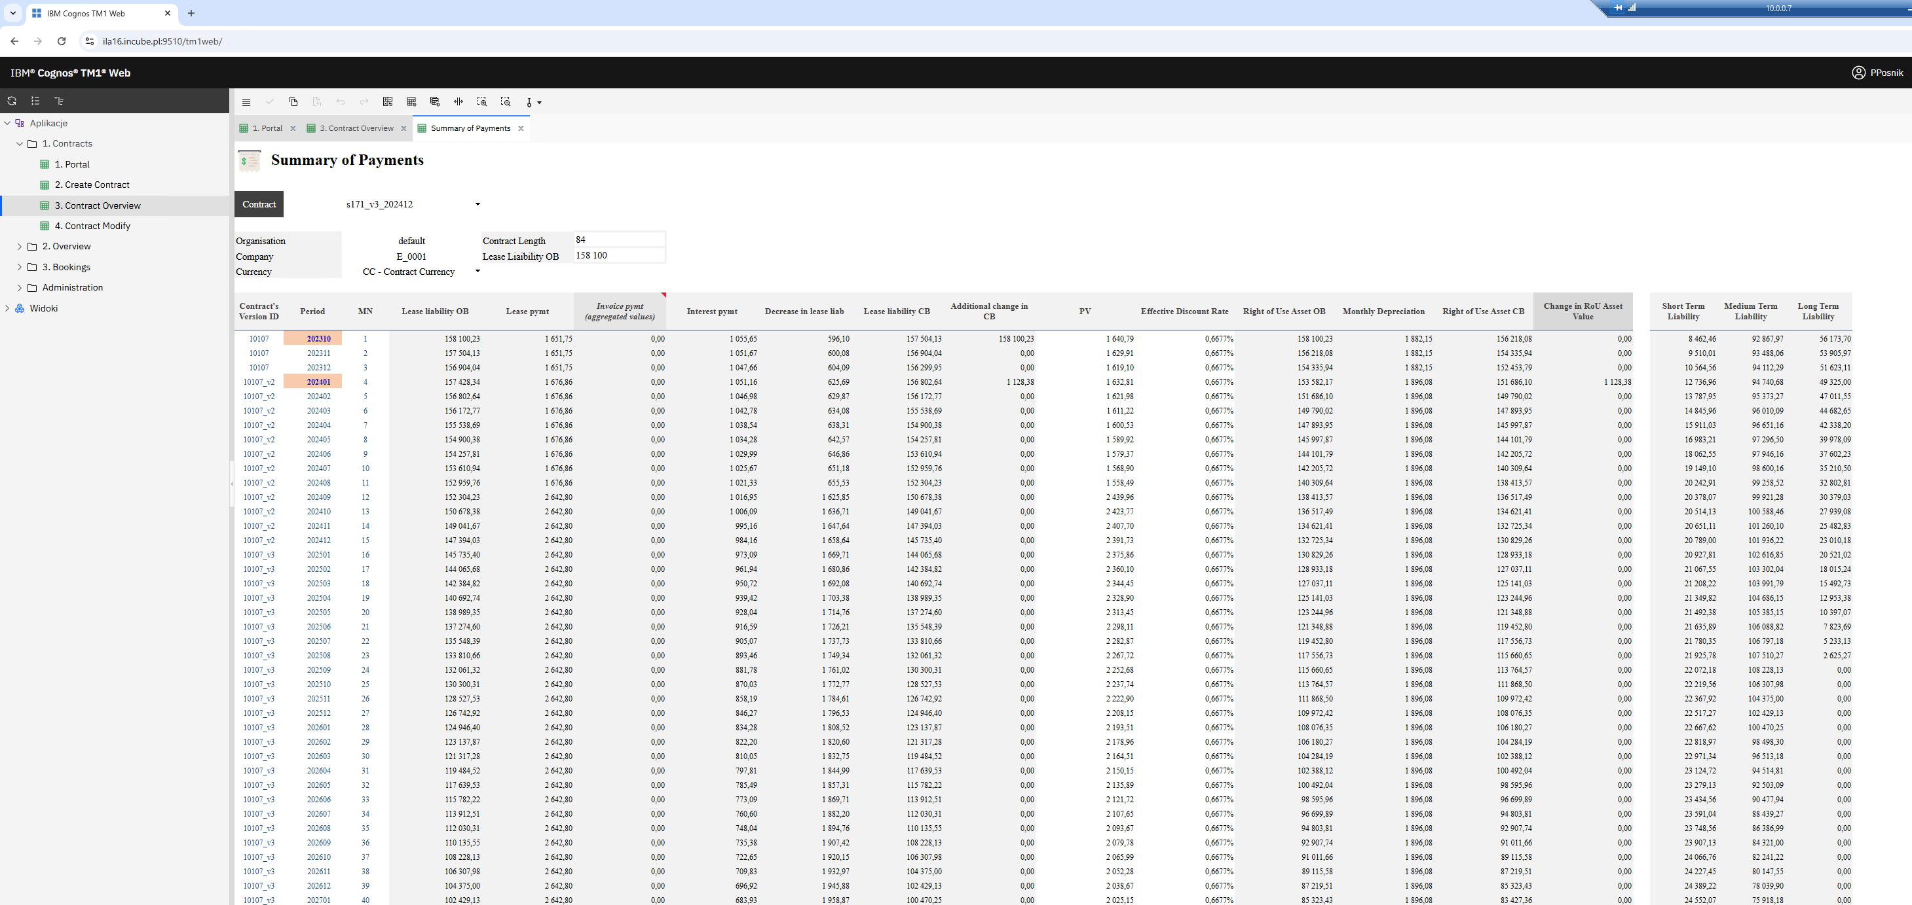1912x905 pixels.
Task: Click the recalculate sheet icon in toolbar
Action: click(x=388, y=101)
